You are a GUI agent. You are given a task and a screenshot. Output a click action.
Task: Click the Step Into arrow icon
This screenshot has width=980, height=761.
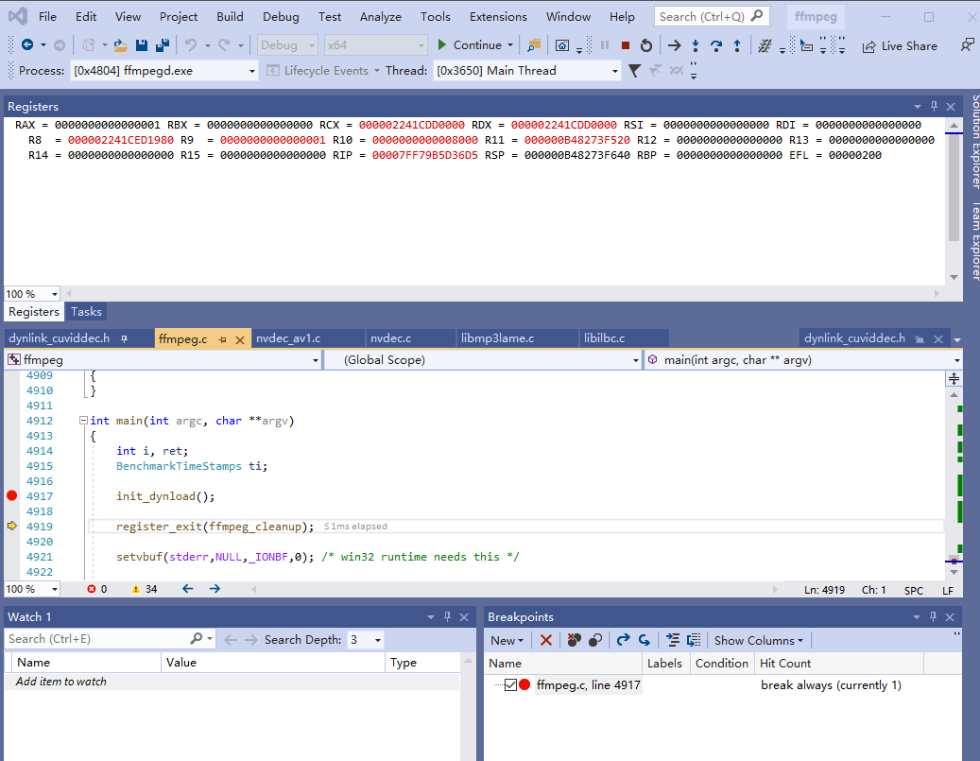tap(696, 45)
